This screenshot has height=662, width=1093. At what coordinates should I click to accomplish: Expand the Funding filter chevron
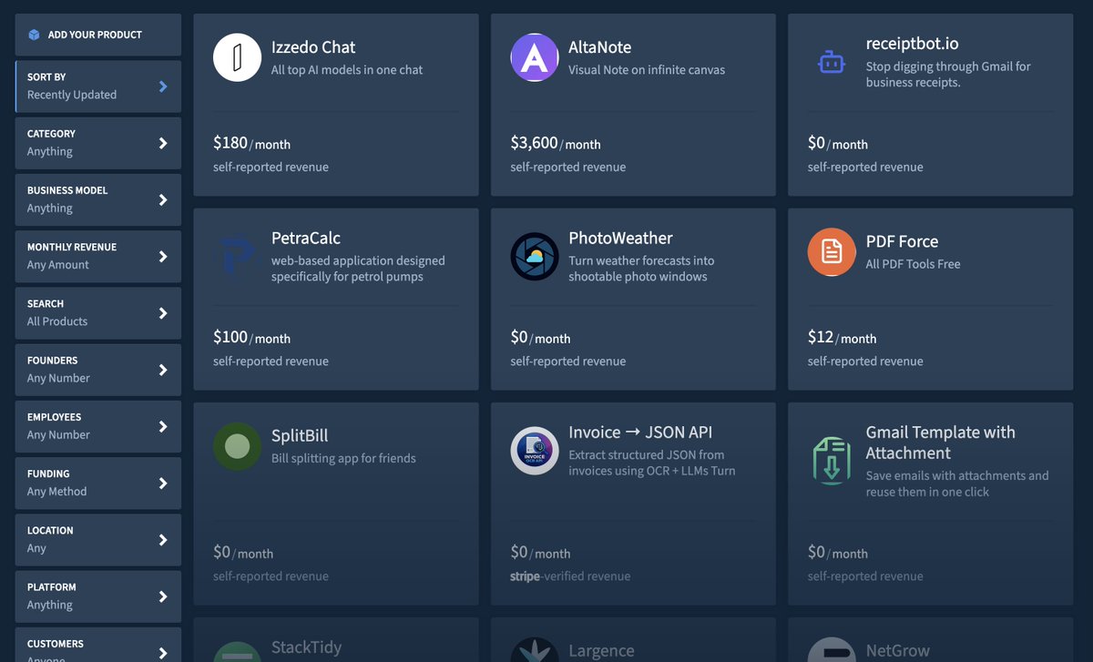163,484
